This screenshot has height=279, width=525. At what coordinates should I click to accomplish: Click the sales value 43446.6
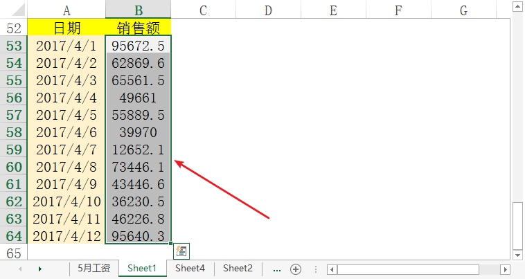coord(139,184)
